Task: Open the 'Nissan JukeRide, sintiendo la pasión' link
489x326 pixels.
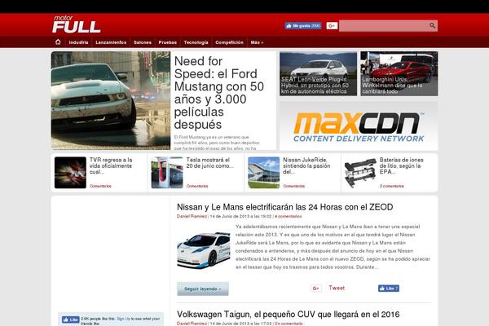Action: 306,165
